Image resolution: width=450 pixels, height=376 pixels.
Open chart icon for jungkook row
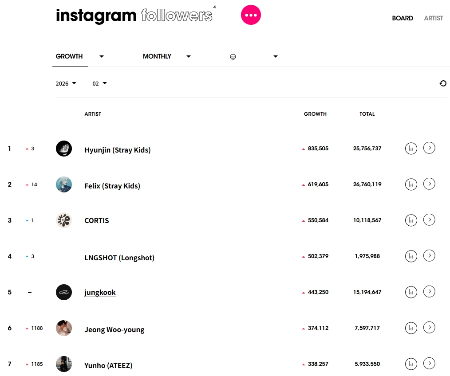click(411, 292)
